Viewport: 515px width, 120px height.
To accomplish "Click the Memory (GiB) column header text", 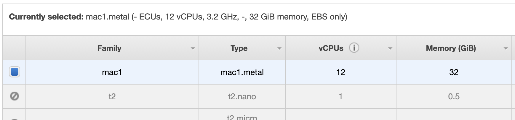I will 451,48.
